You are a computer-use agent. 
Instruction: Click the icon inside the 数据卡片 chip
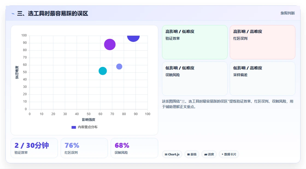pos(222,154)
